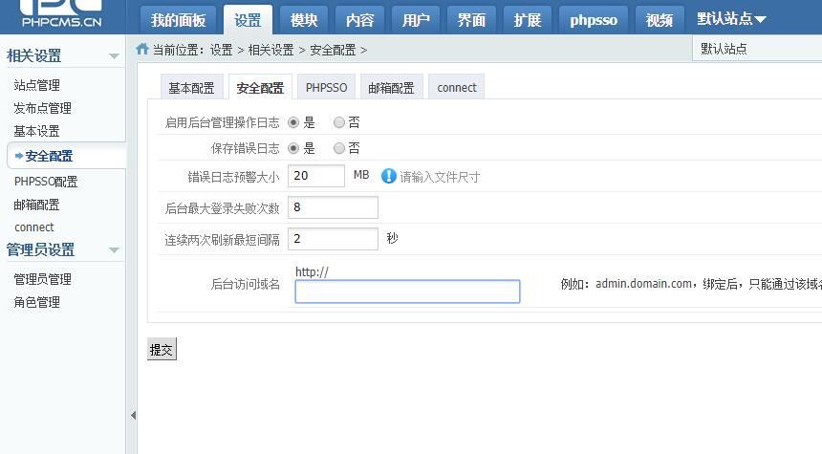Click the 后台访问域名 text field
The width and height of the screenshot is (822, 454).
[x=407, y=292]
